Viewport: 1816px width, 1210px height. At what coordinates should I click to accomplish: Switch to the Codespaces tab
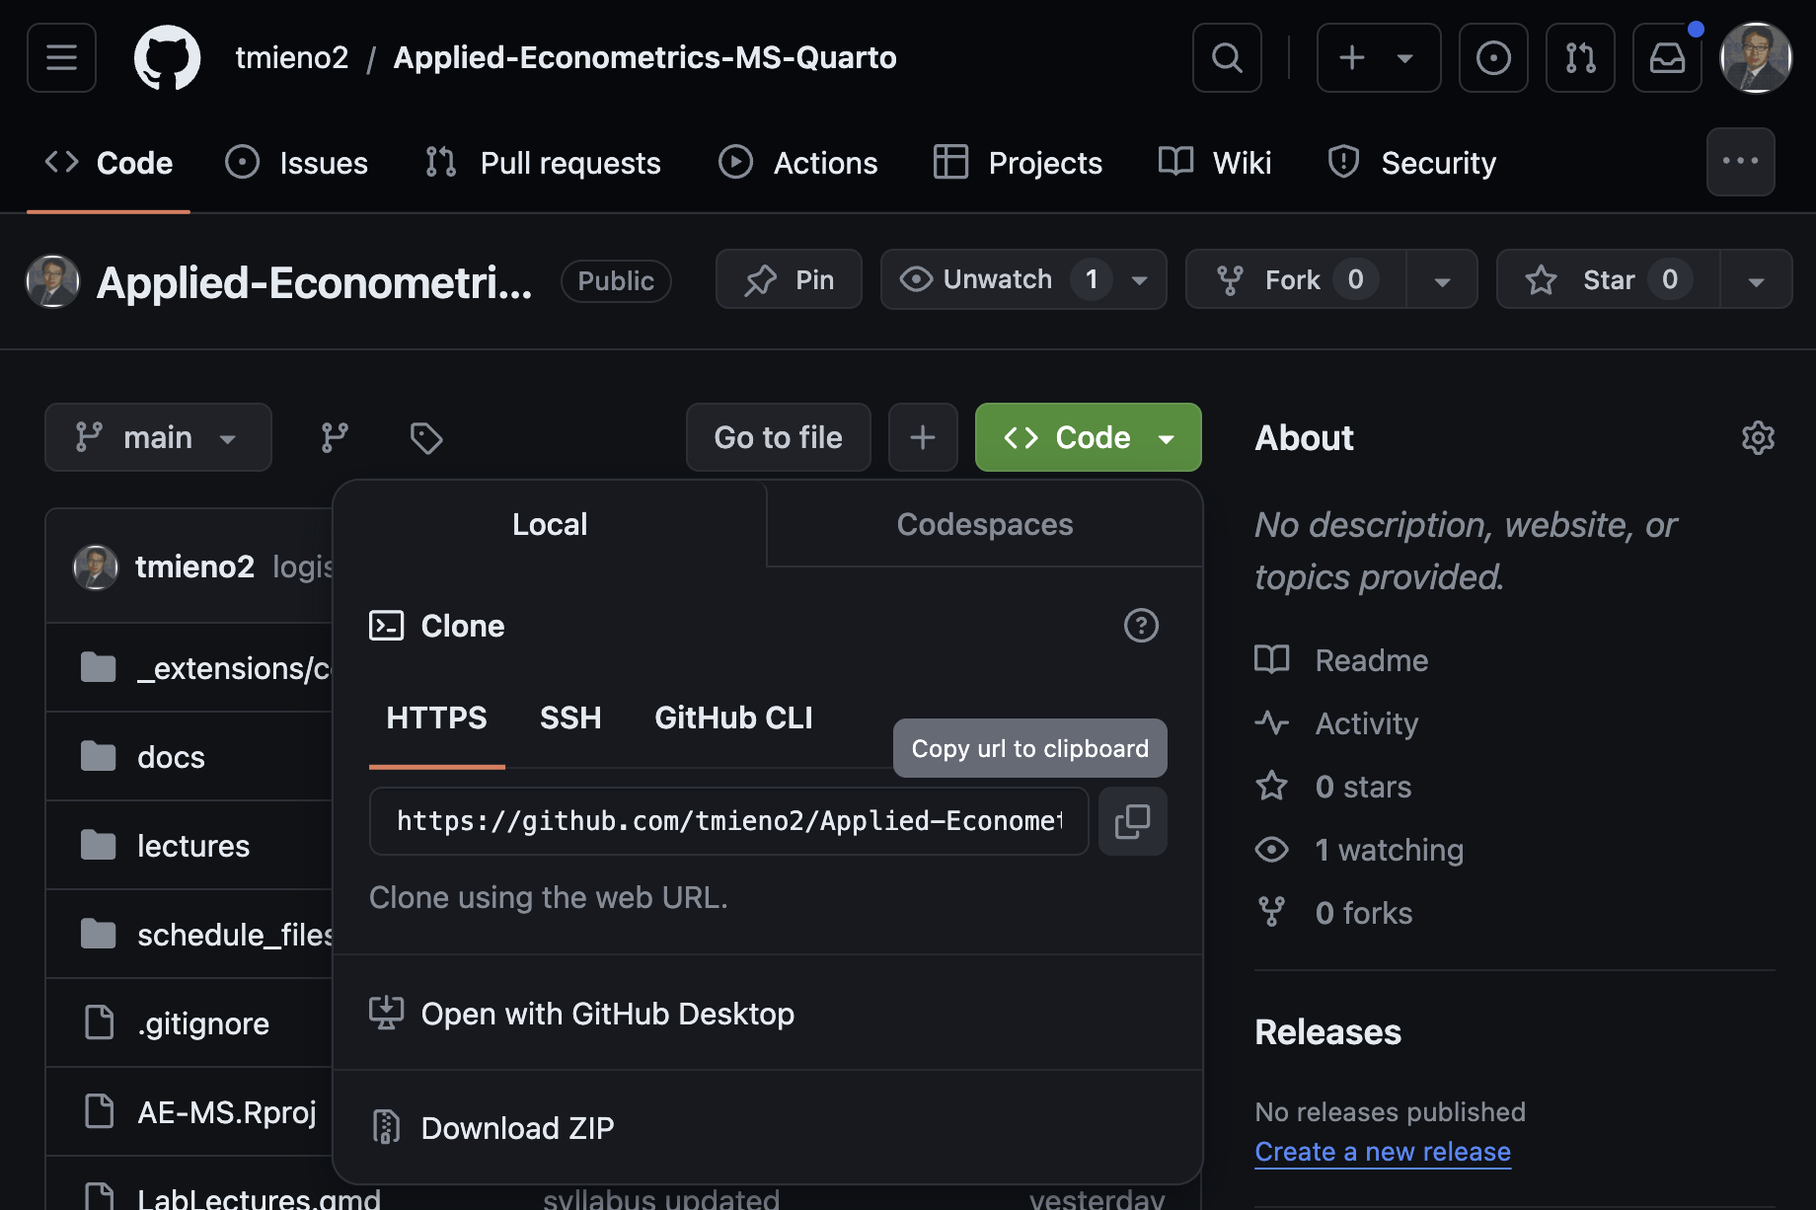pyautogui.click(x=984, y=524)
